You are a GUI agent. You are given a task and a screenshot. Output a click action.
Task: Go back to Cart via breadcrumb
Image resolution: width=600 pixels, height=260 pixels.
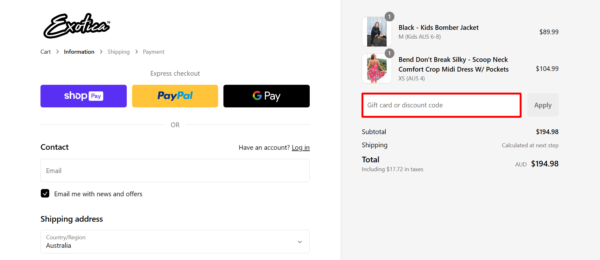point(45,51)
